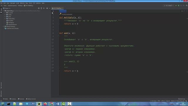Click the Collapse All icon in Project panel

tap(44, 8)
